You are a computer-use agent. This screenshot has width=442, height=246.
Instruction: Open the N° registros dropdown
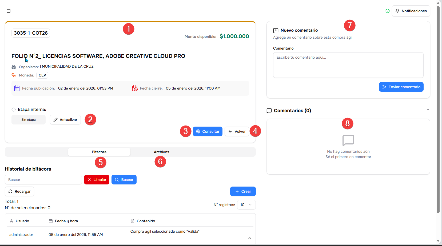[x=246, y=205]
